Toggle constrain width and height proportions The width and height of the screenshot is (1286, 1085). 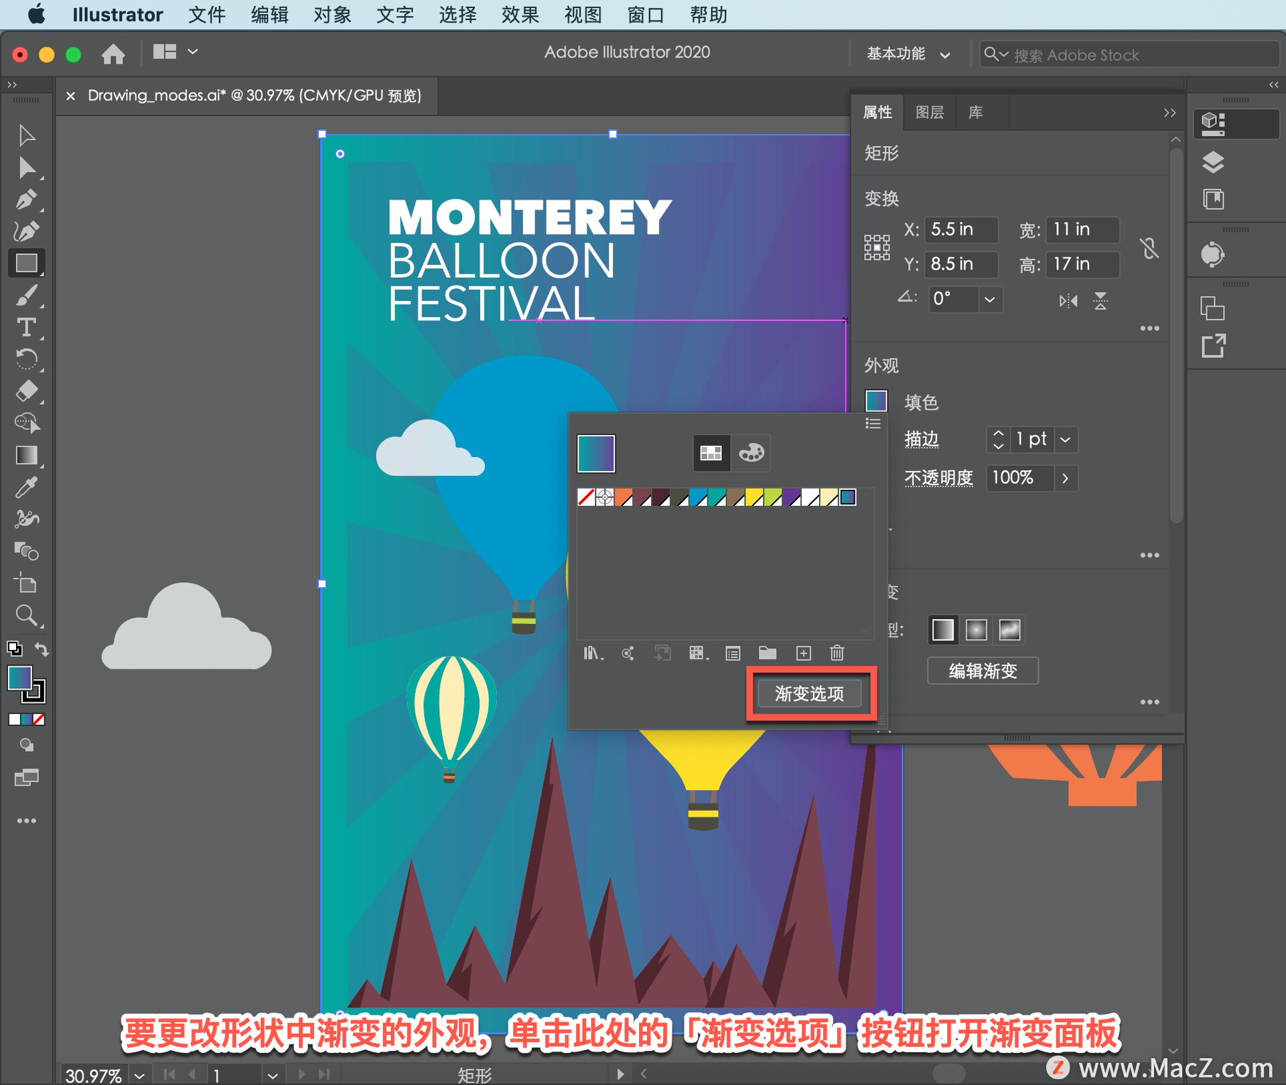1149,248
